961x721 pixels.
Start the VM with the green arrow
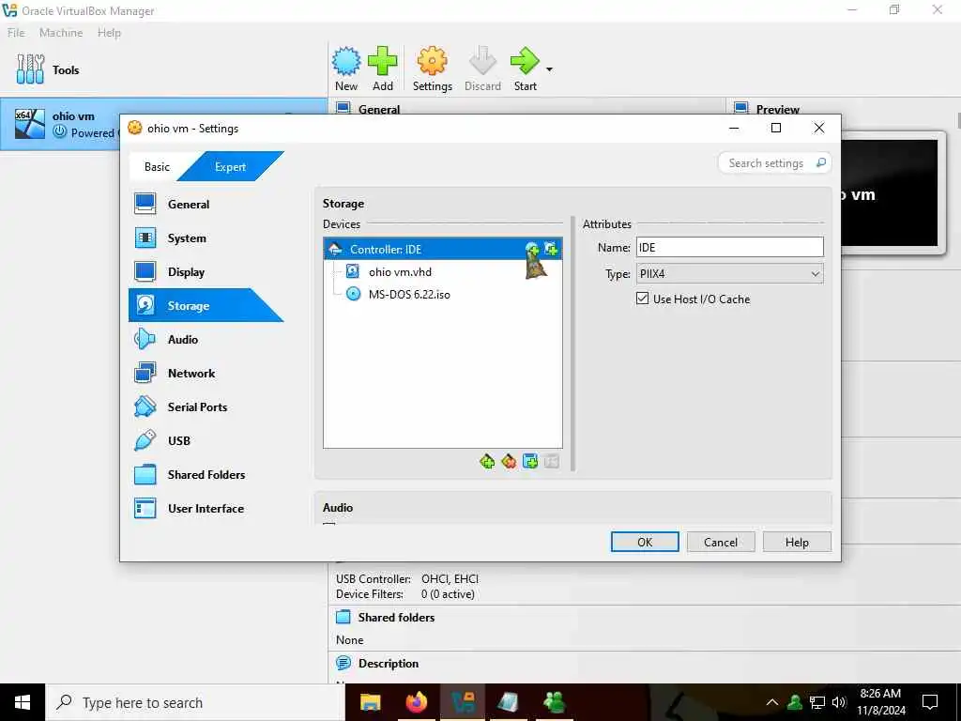[x=525, y=61]
